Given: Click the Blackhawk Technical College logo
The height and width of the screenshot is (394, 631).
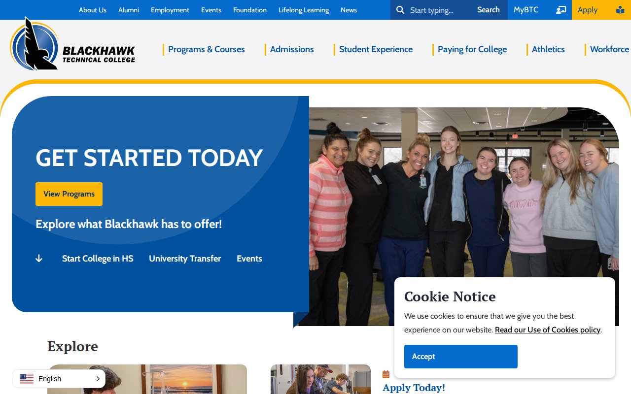Looking at the screenshot, I should tap(72, 44).
